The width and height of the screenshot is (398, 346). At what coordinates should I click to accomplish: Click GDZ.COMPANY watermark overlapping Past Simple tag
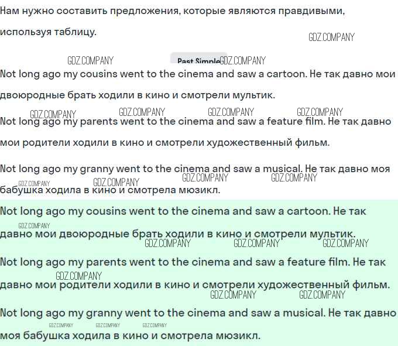(243, 61)
